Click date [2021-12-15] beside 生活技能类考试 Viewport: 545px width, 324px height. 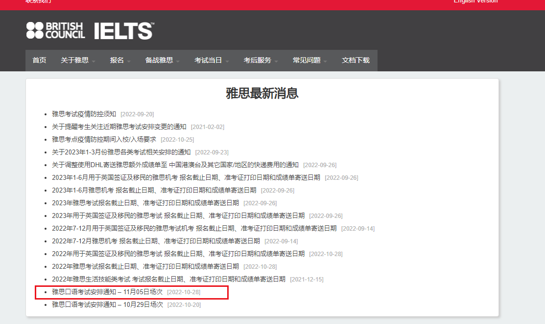(307, 279)
